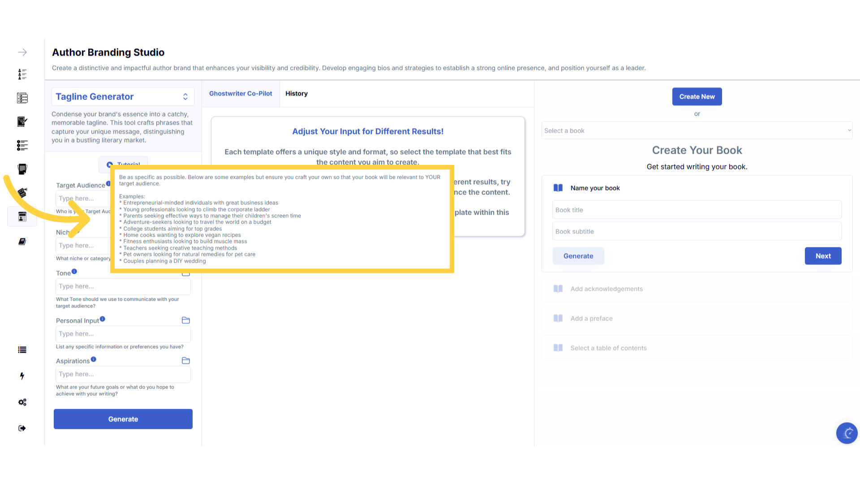The height and width of the screenshot is (484, 860).
Task: Click the sidebar expand arrow icon
Action: [22, 52]
